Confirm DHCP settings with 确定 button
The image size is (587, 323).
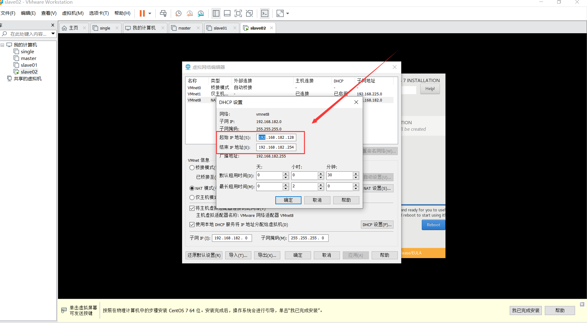click(x=288, y=200)
